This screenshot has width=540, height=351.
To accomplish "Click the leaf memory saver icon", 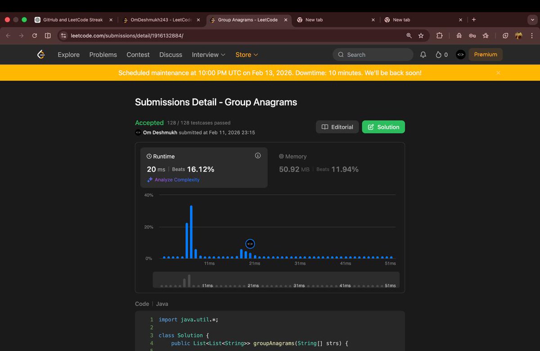I will (x=505, y=36).
